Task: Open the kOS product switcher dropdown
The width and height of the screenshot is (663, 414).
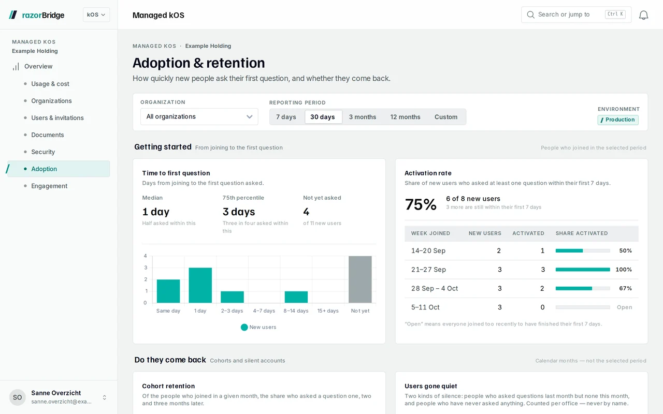Action: pyautogui.click(x=96, y=15)
